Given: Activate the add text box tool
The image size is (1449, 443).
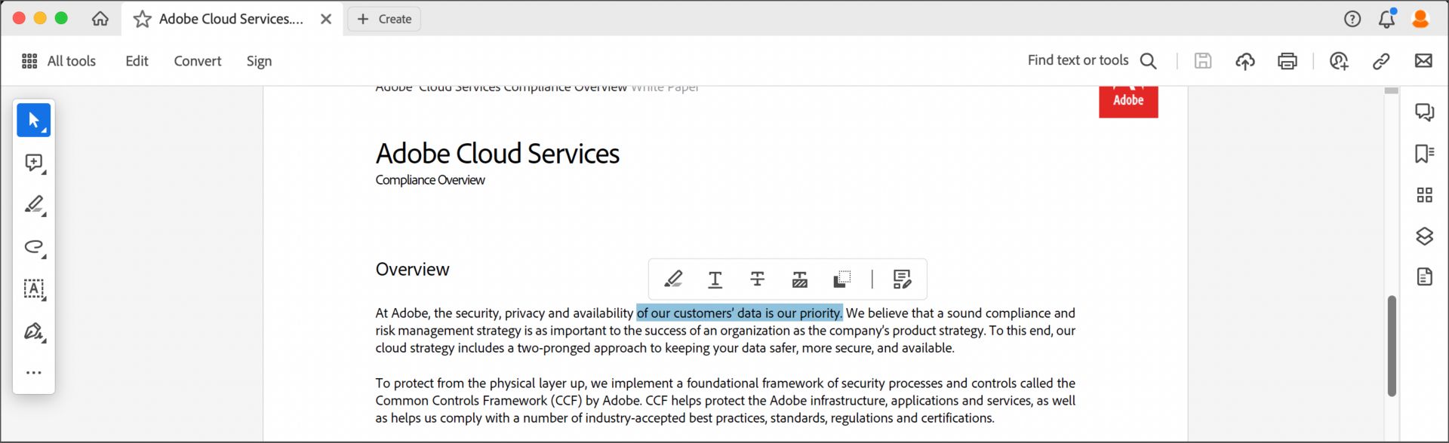Looking at the screenshot, I should click(x=33, y=289).
